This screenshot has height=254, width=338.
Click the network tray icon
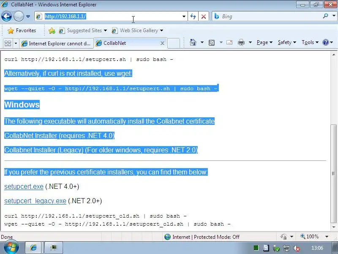[x=286, y=248]
